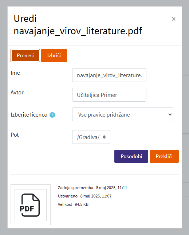Cancel editing with the Prekliči button
This screenshot has width=189, height=235.
164,156
